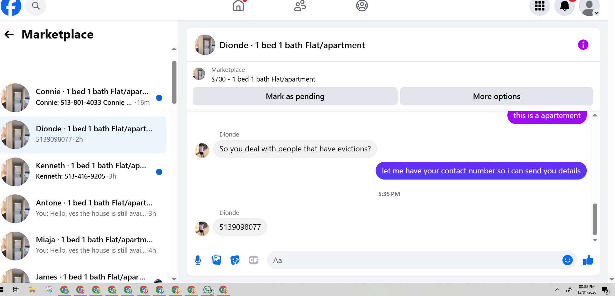The height and width of the screenshot is (296, 615).
Task: Open Snipping Tool from taskbar
Action: (49, 290)
